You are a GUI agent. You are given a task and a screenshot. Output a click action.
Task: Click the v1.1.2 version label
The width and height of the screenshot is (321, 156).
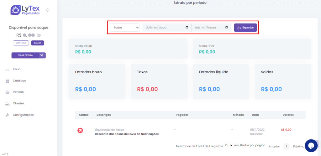[x=5, y=154]
